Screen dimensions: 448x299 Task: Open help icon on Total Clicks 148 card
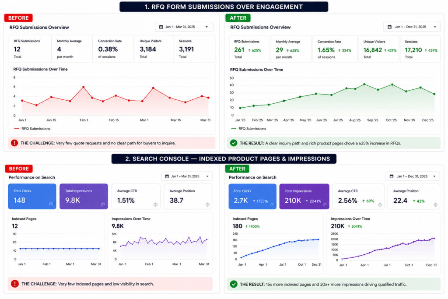tap(51, 204)
